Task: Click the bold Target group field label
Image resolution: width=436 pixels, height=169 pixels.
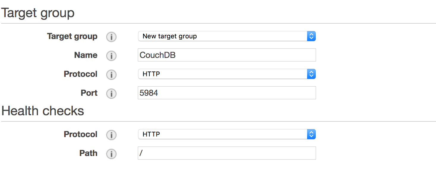Action: pos(72,36)
